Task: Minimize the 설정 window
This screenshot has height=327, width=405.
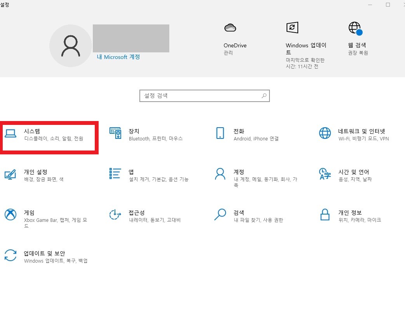Action: click(370, 5)
